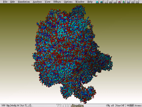The image size is (142, 107).
Task: Click the grayed-out icon after undo
Action: point(115,2)
